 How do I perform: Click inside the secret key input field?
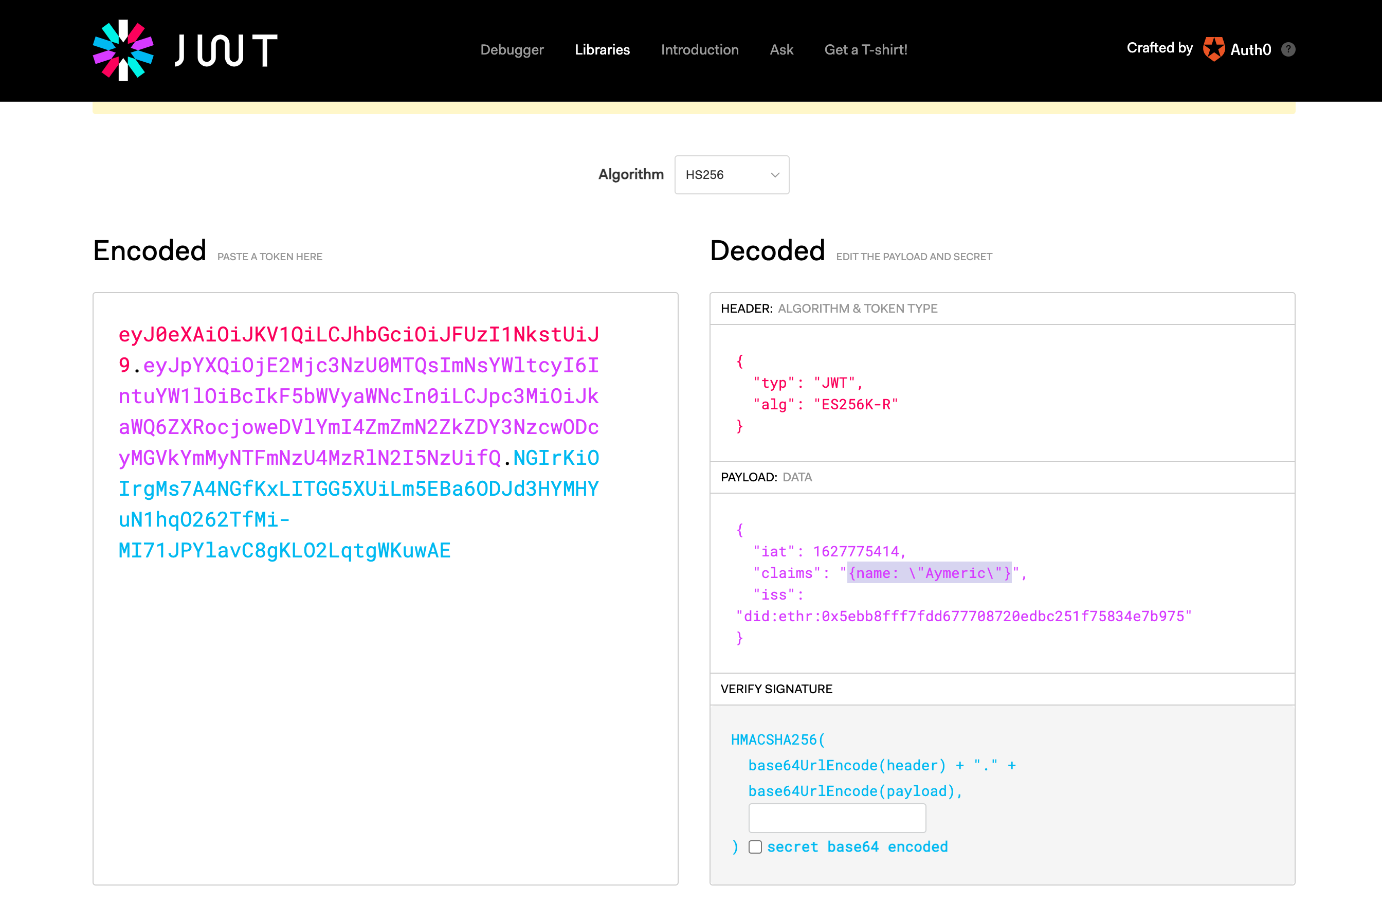837,818
